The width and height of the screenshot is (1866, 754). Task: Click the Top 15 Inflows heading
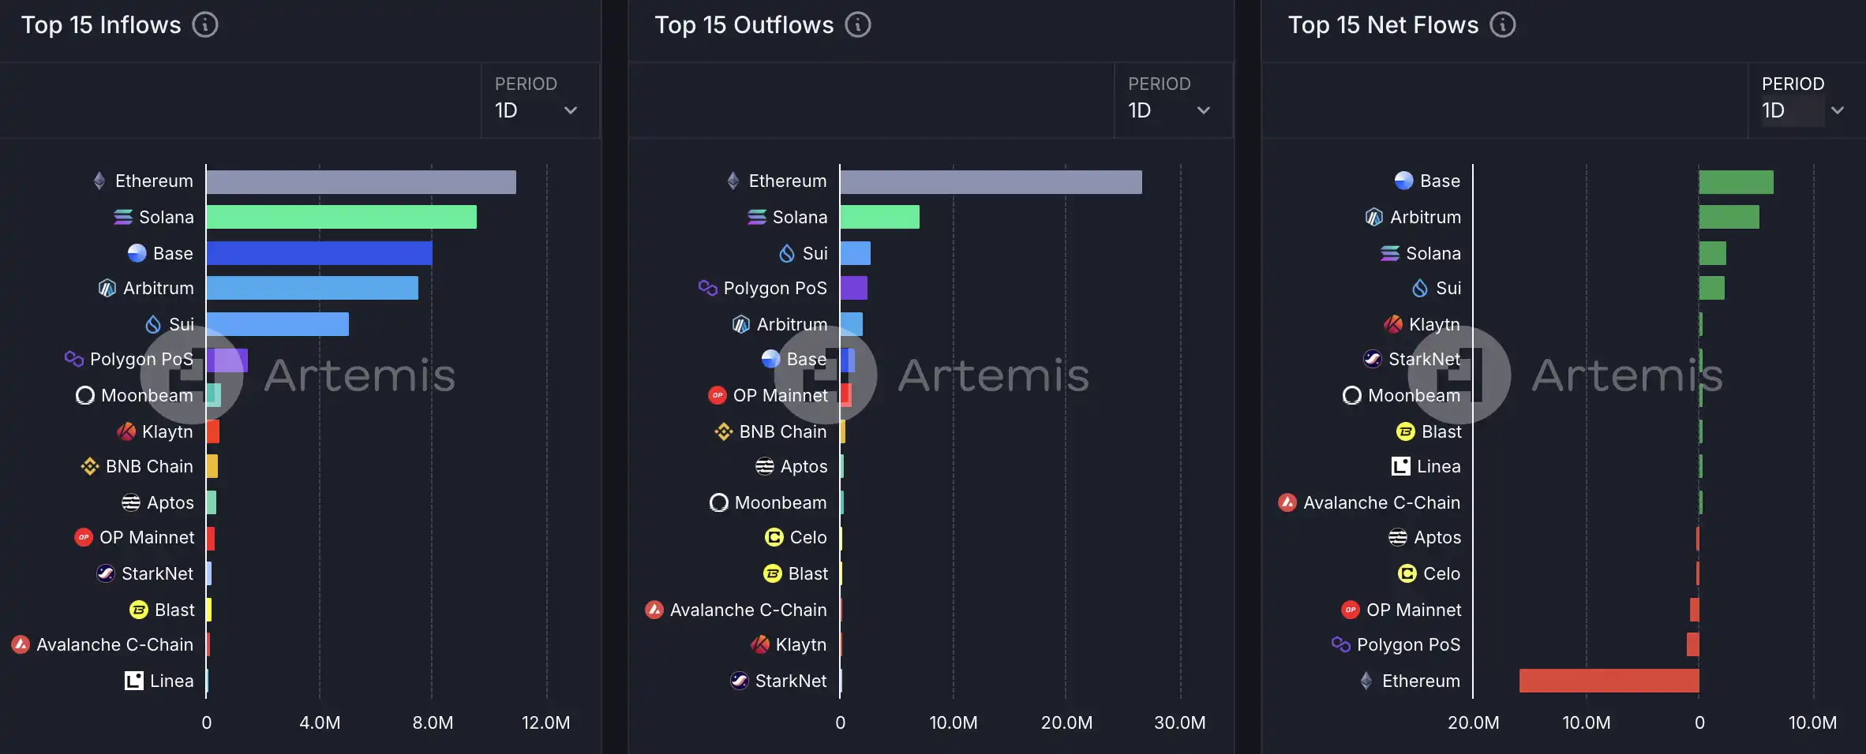tap(101, 25)
